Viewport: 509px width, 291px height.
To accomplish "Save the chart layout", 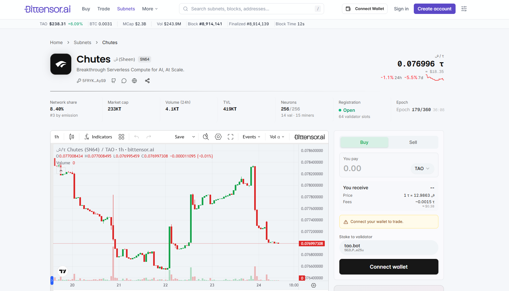I will 179,137.
